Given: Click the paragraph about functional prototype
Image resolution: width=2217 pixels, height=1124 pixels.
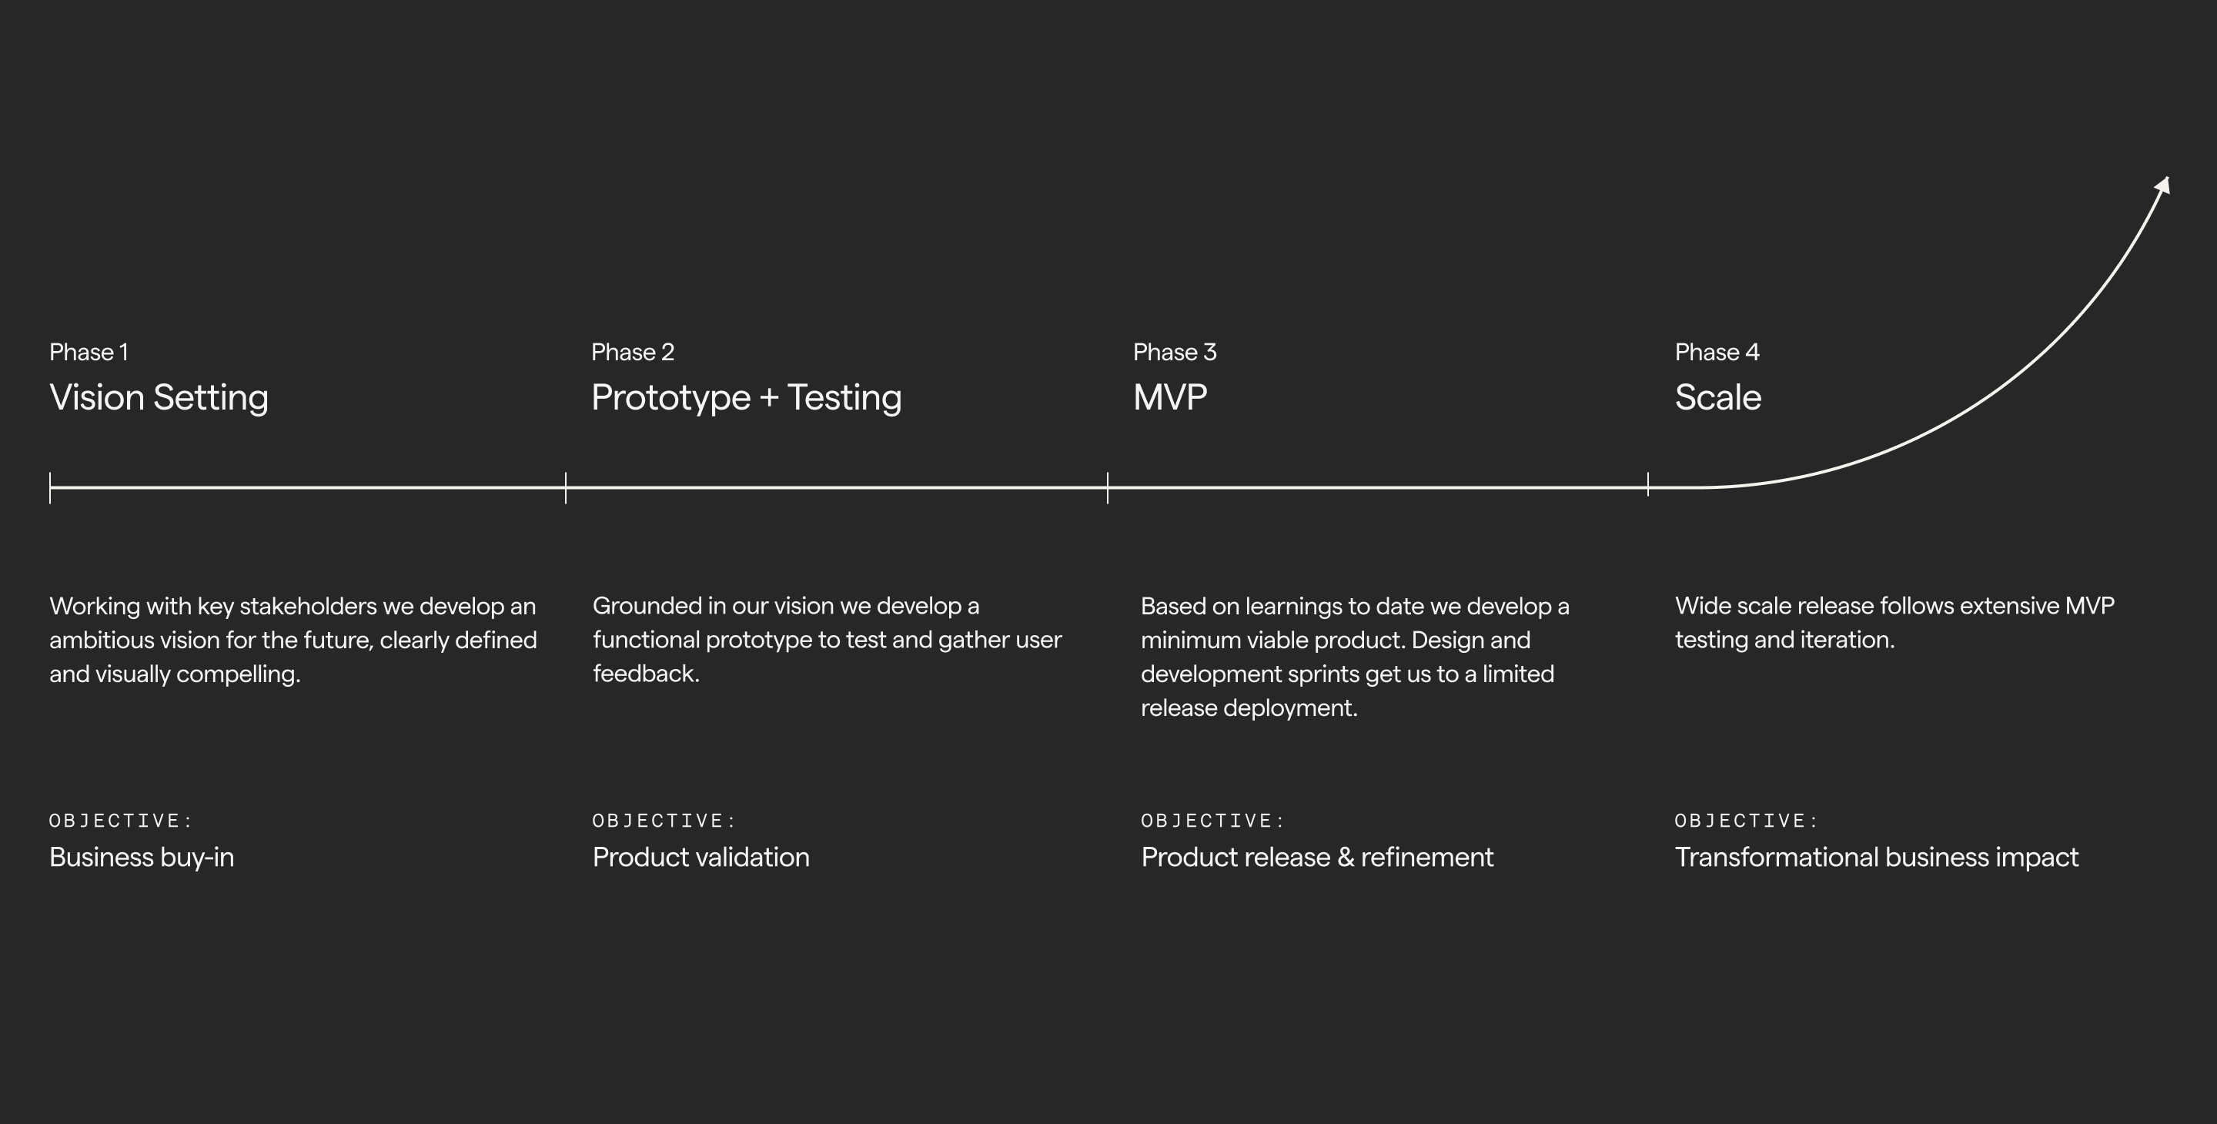Looking at the screenshot, I should pos(827,641).
